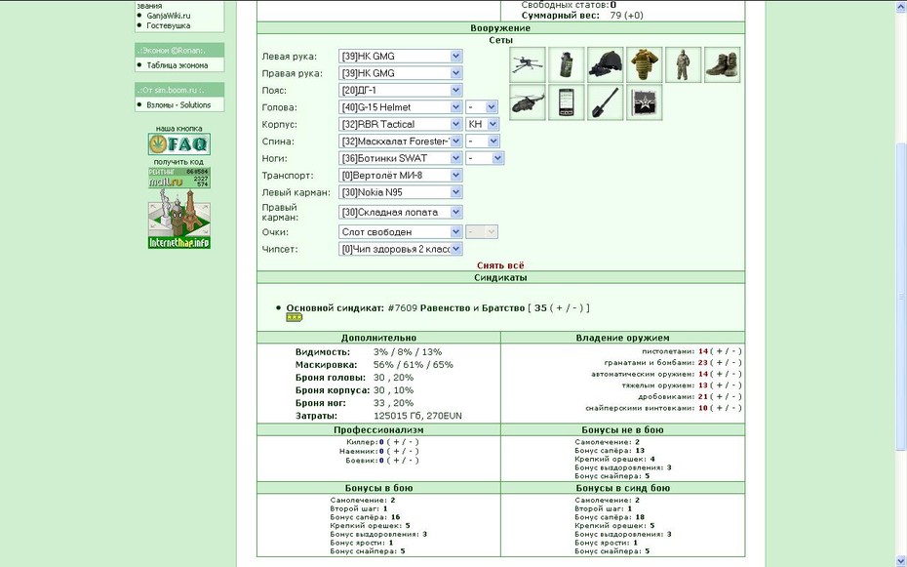
Task: Click the Снять всё link
Action: (500, 265)
